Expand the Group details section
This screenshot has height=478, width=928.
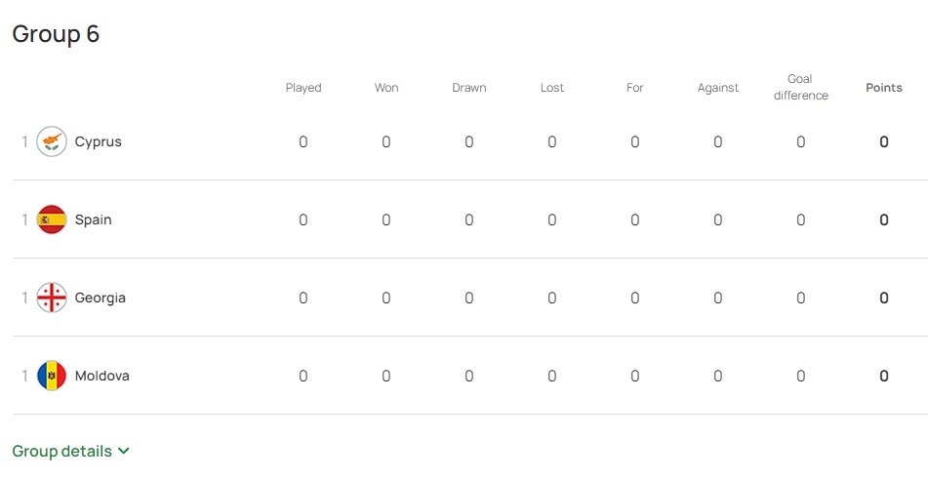[70, 451]
